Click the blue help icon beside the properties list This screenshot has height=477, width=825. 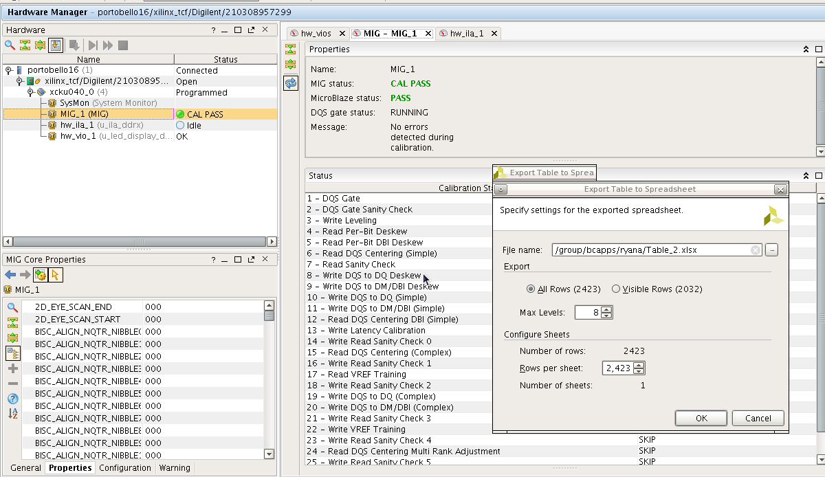coord(12,399)
